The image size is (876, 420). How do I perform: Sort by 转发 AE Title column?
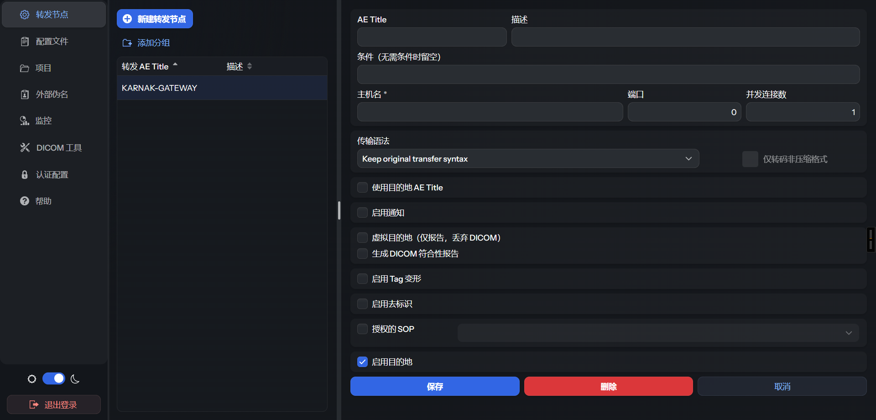tap(149, 66)
